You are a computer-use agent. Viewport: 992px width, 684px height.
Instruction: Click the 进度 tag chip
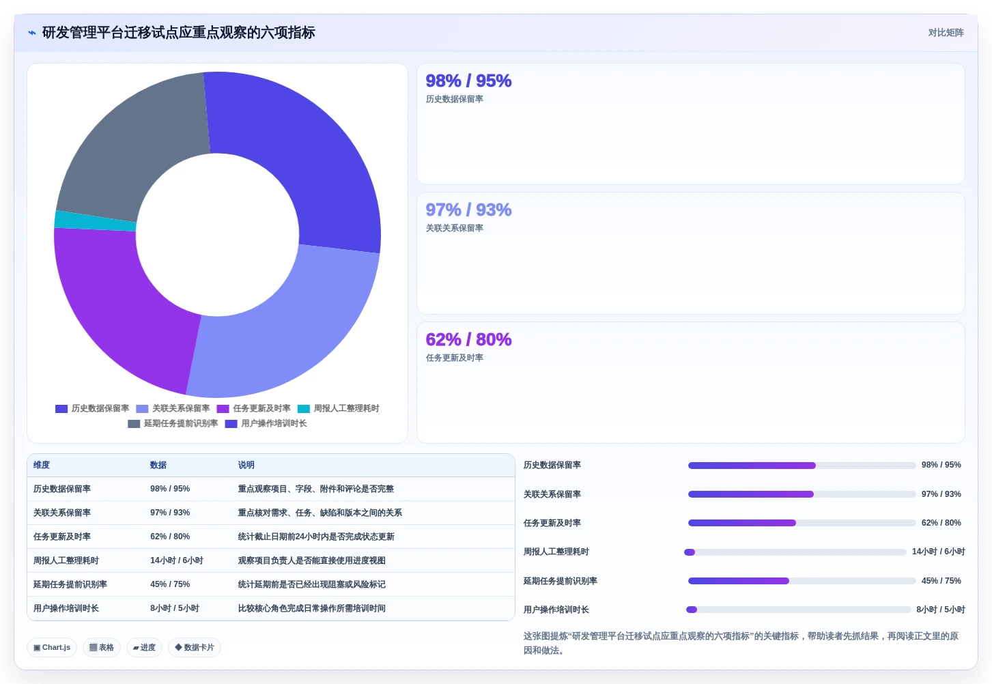tap(144, 648)
